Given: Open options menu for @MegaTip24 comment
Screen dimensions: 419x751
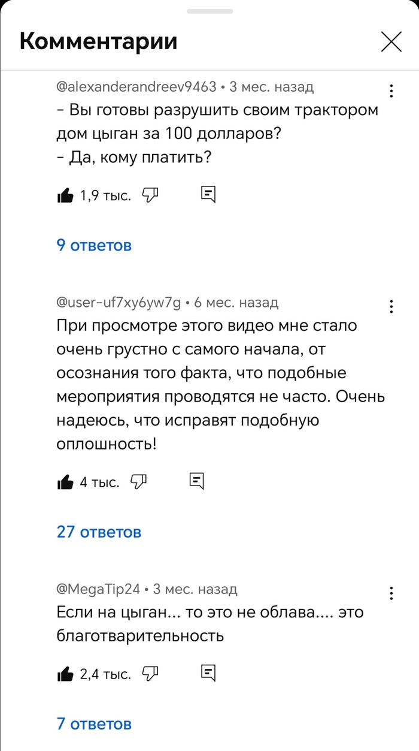Looking at the screenshot, I should pos(391,593).
